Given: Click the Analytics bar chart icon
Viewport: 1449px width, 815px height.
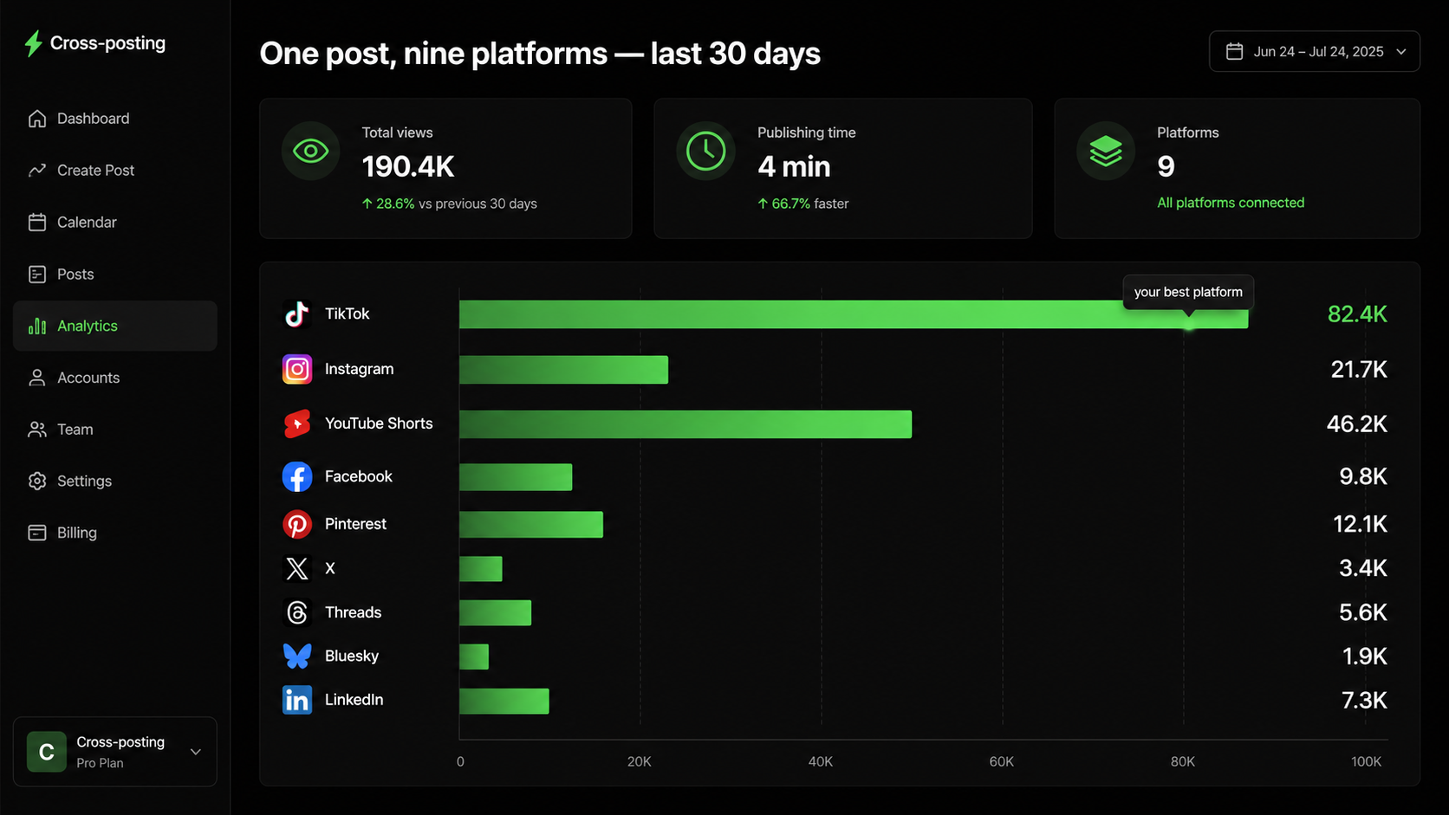Looking at the screenshot, I should tap(37, 327).
